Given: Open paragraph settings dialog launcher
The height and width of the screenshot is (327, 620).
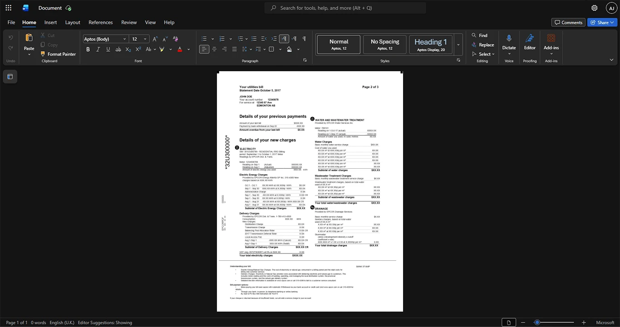Looking at the screenshot, I should point(305,60).
